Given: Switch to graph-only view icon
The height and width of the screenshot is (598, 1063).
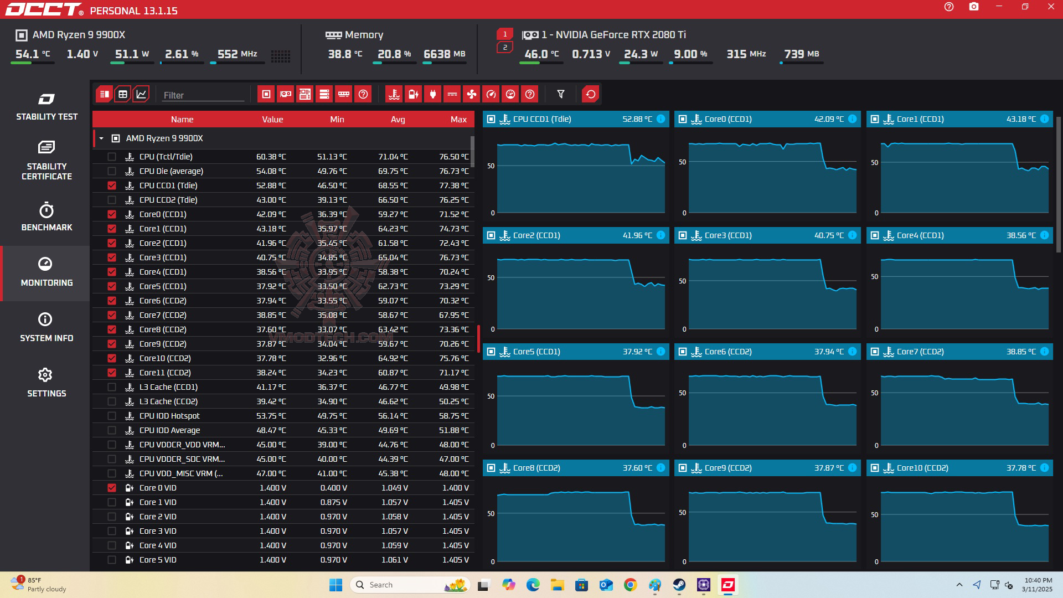Looking at the screenshot, I should (141, 94).
